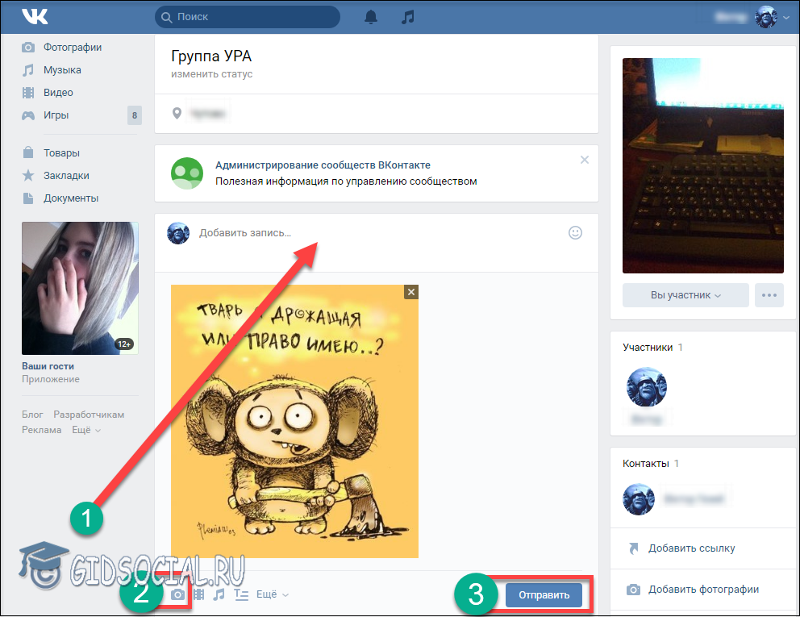
Task: Attach photo using camera icon in post form
Action: point(178,594)
